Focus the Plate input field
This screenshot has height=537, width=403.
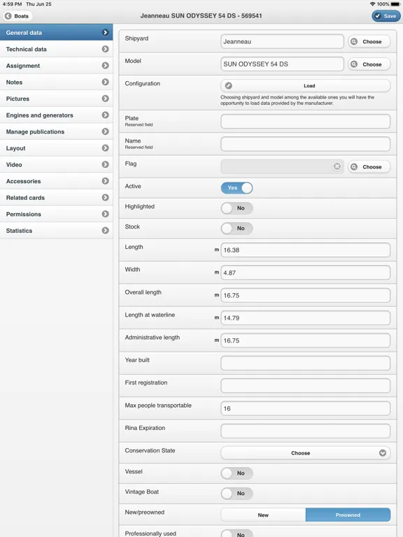305,121
